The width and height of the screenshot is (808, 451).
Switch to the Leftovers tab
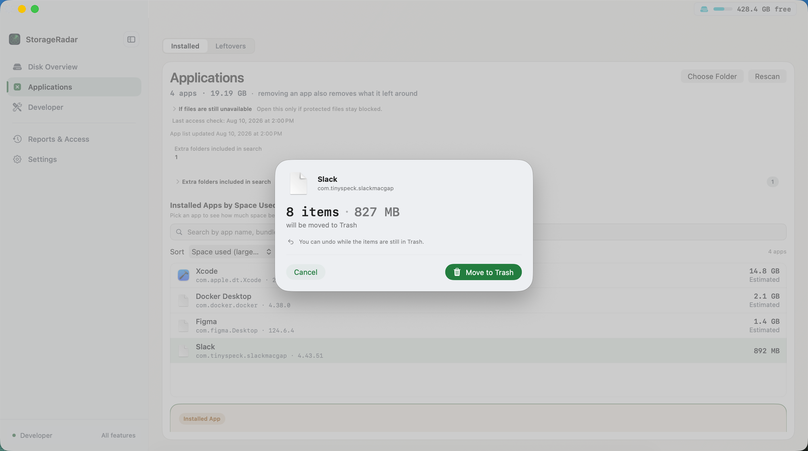pyautogui.click(x=230, y=46)
